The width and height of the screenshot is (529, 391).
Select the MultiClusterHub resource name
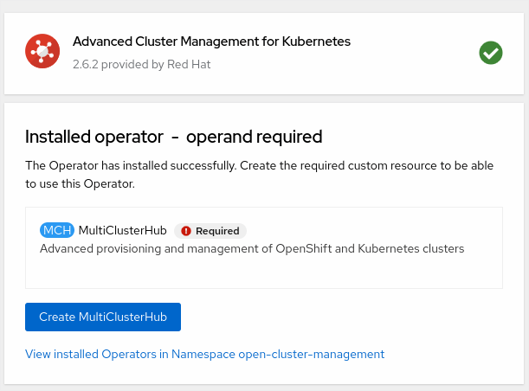coord(123,230)
